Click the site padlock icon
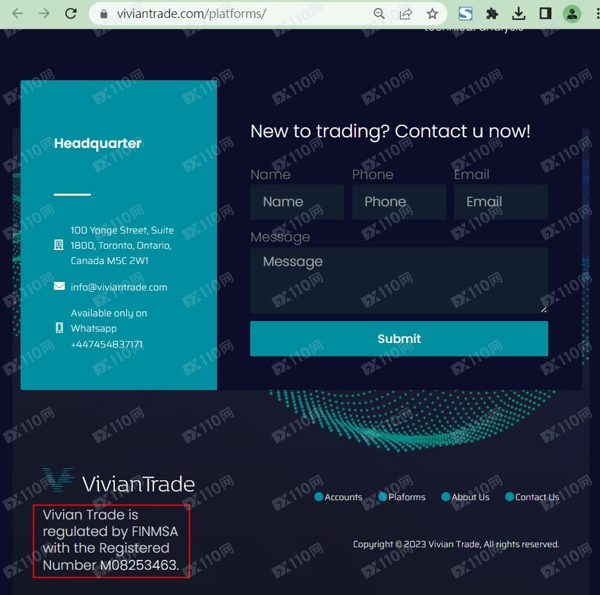This screenshot has width=600, height=595. (104, 14)
